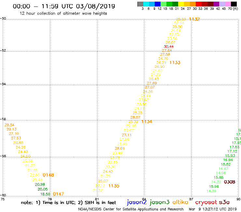Click the 27.07 wave height reading
Image resolution: width=241 pixels, height=212 pixels.
click(x=150, y=87)
